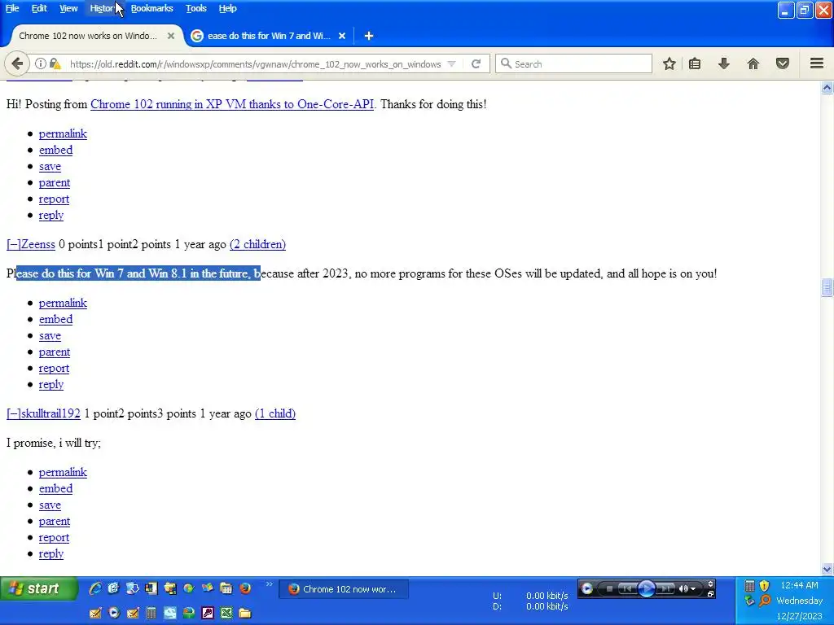The image size is (834, 625).
Task: Click the calculator tray icon
Action: [x=749, y=586]
